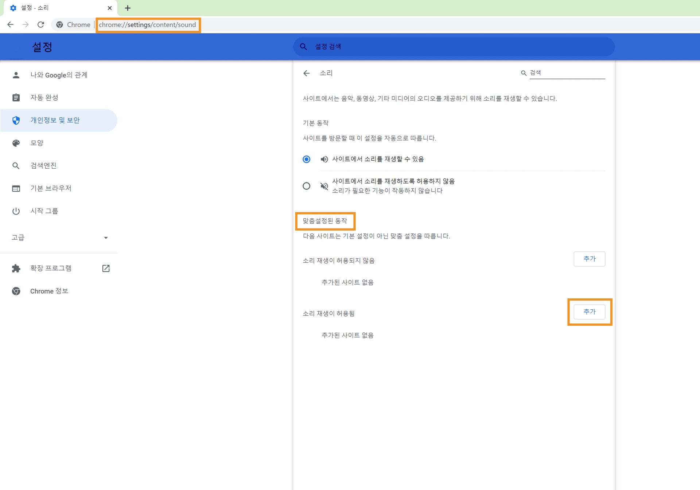Click 추가 next to 소리 재생이 허용됨

click(589, 311)
